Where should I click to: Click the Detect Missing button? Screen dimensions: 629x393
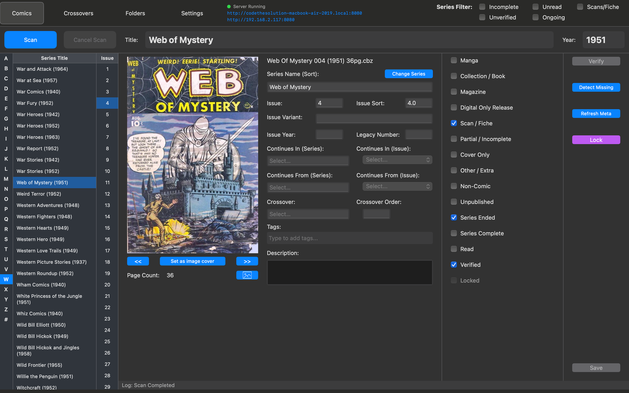596,87
